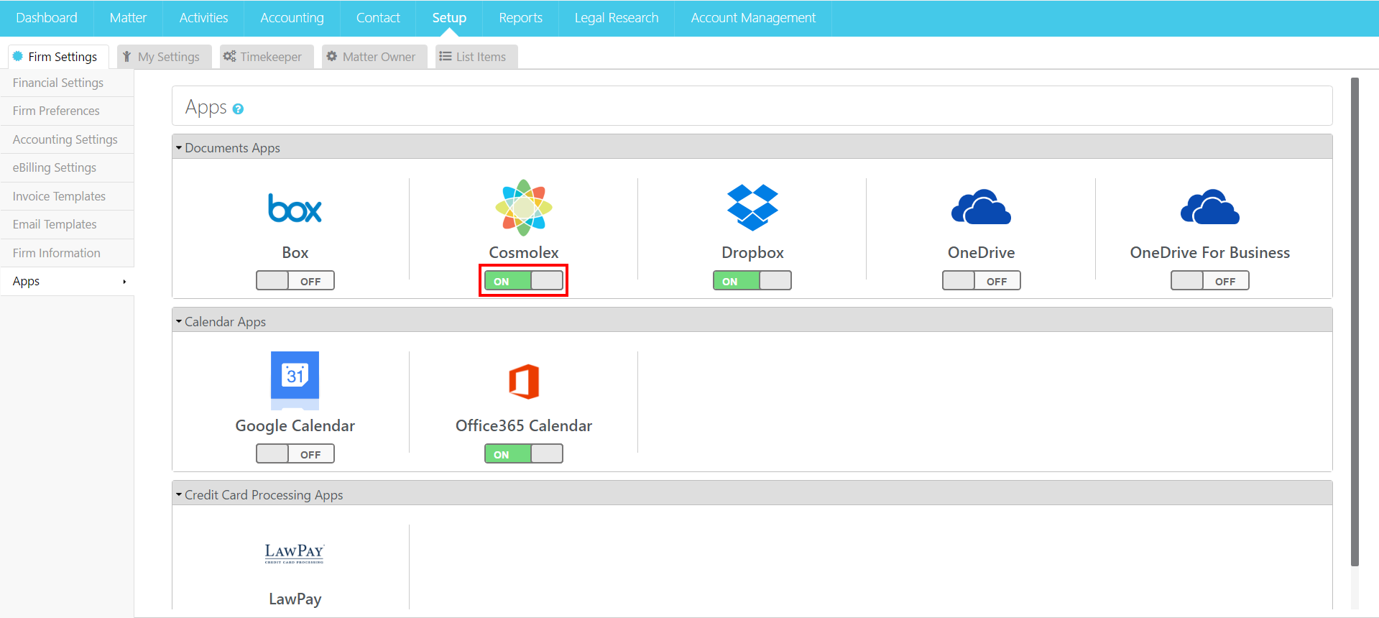Open the Contact menu
This screenshot has height=618, width=1379.
pyautogui.click(x=378, y=18)
